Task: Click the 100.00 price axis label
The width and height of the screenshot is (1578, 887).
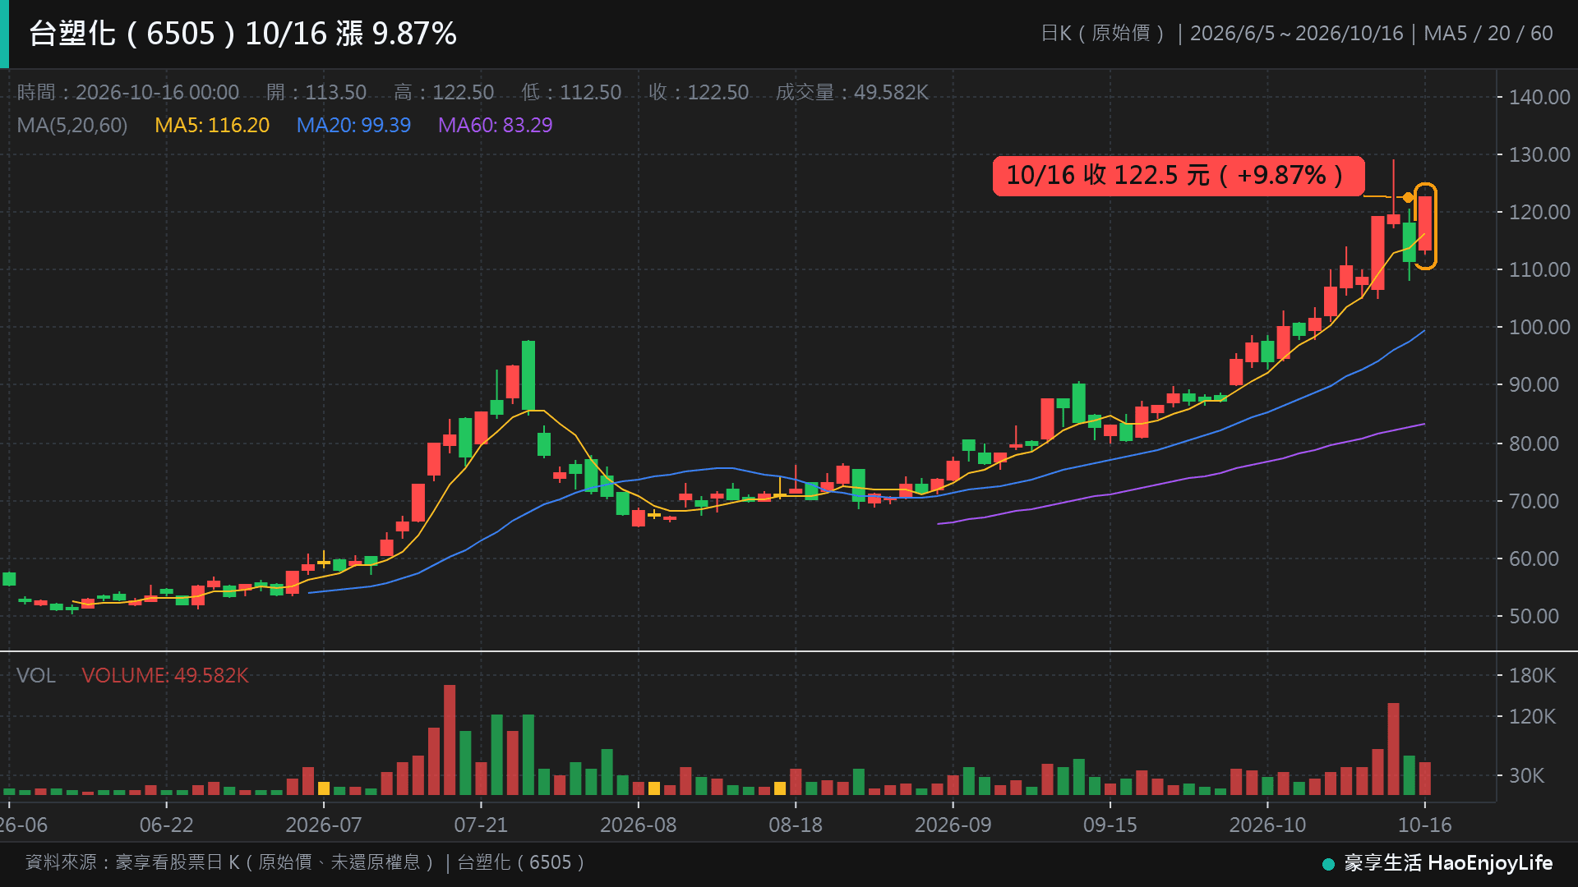Action: 1539,327
